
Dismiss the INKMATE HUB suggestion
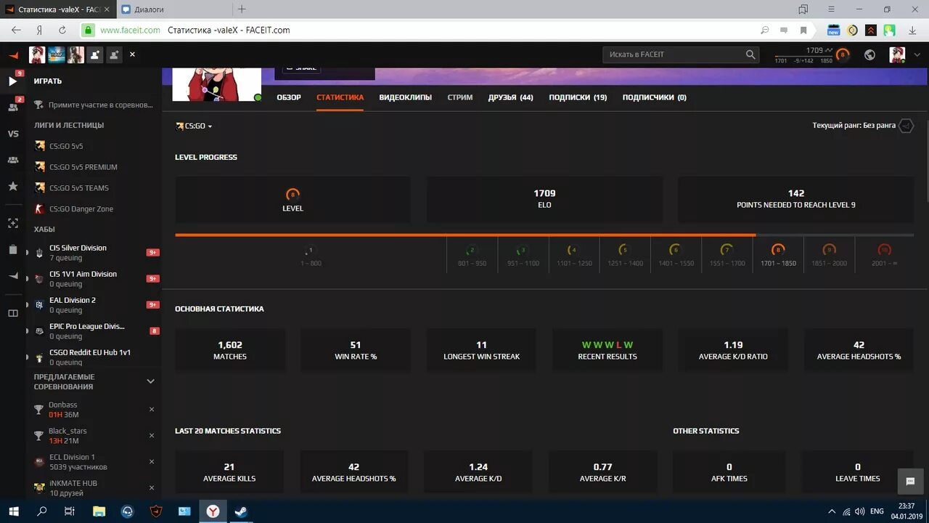click(152, 488)
